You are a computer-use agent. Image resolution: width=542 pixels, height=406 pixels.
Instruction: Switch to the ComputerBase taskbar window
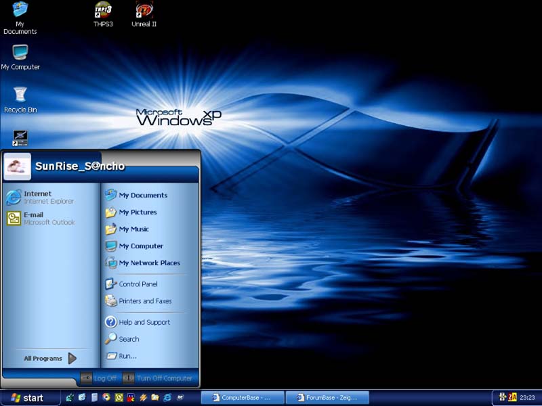click(243, 398)
